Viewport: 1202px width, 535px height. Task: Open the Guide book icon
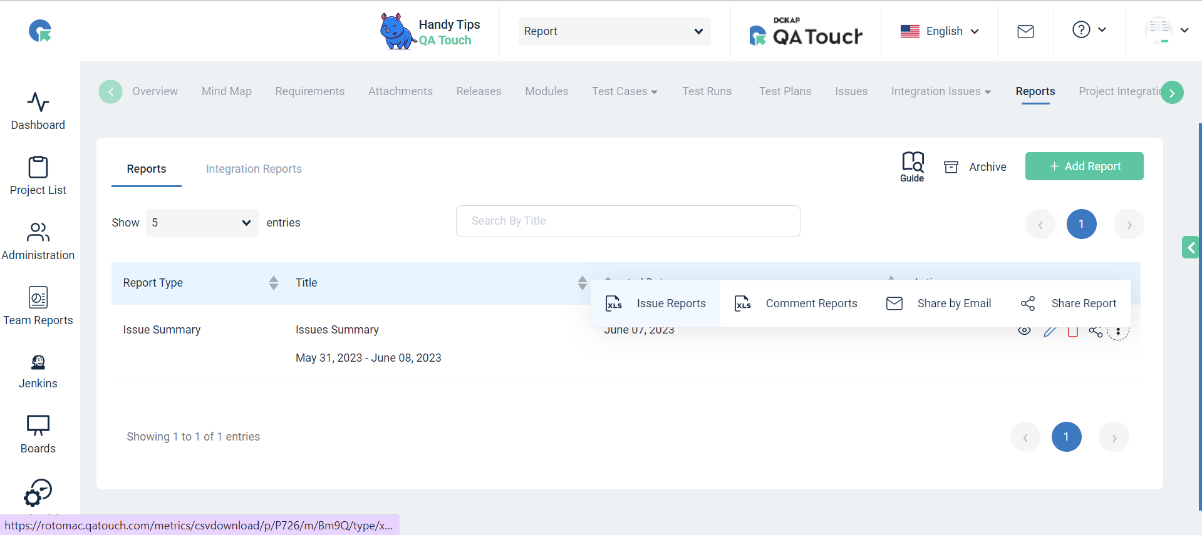click(x=912, y=166)
